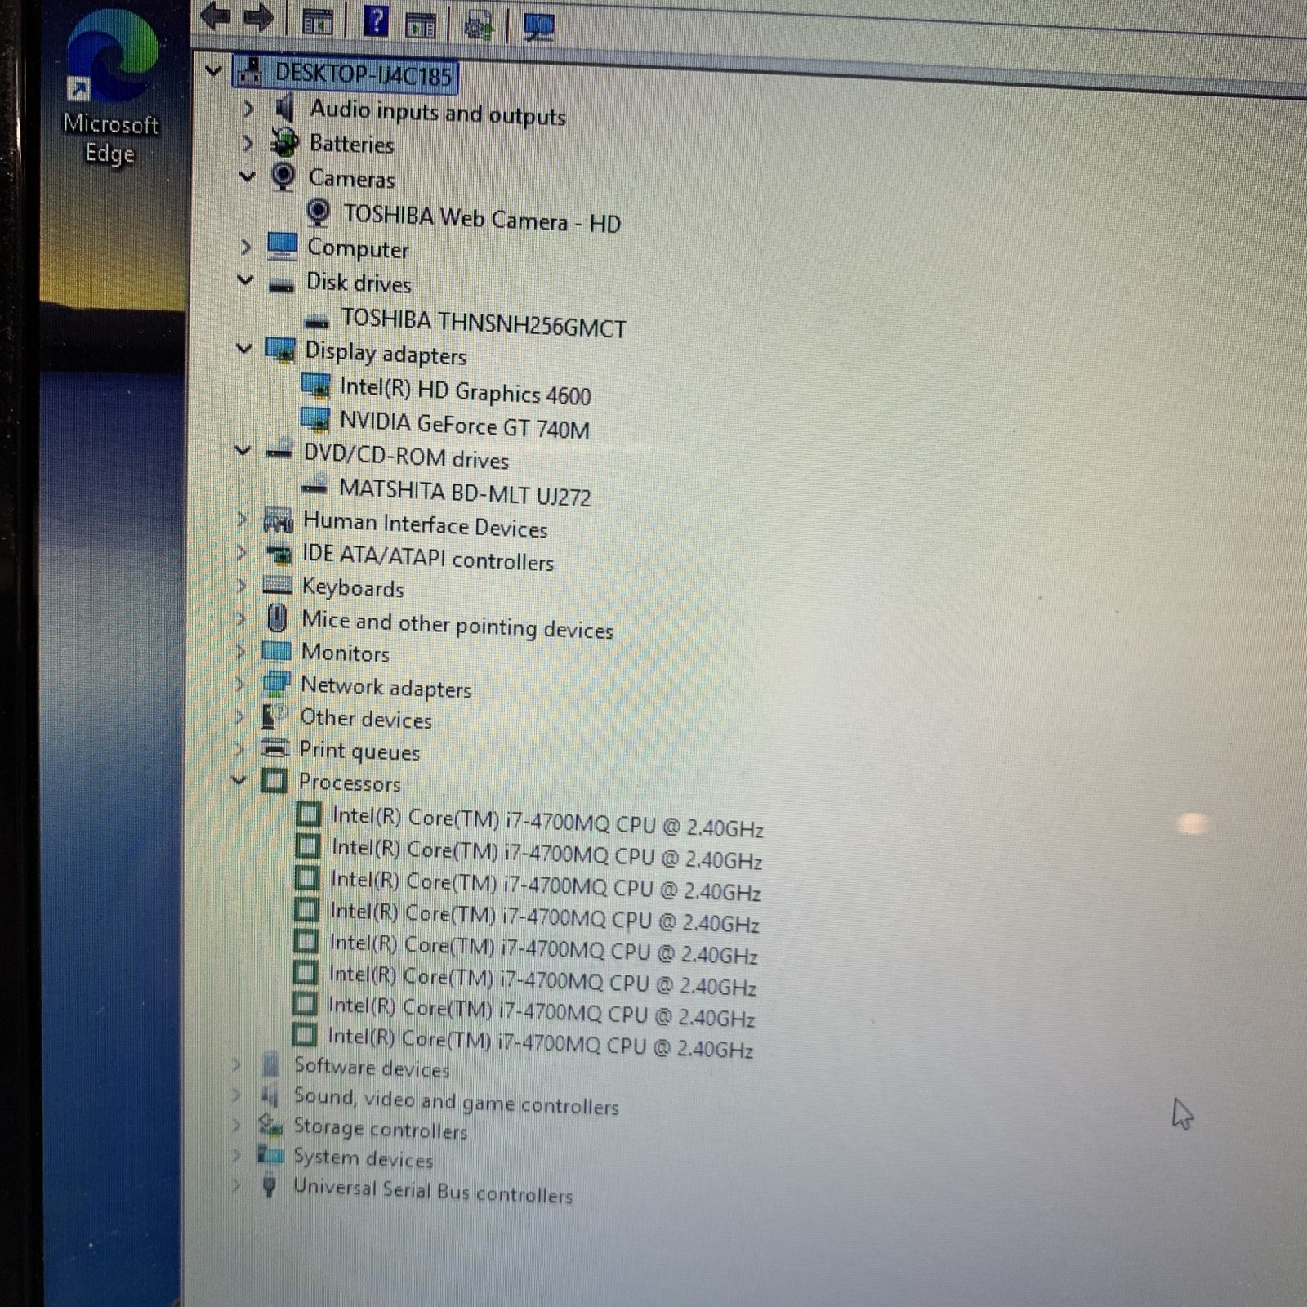This screenshot has width=1307, height=1307.
Task: Click the Help question-mark toolbar icon
Action: [x=375, y=21]
